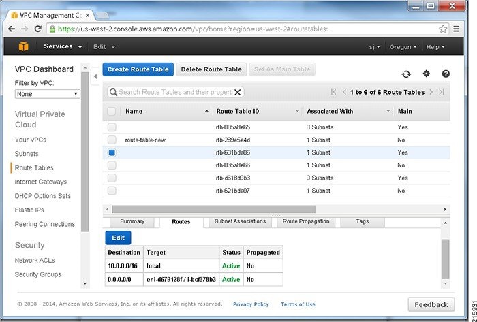Click the Main column header
This screenshot has height=322, width=477.
tap(405, 112)
